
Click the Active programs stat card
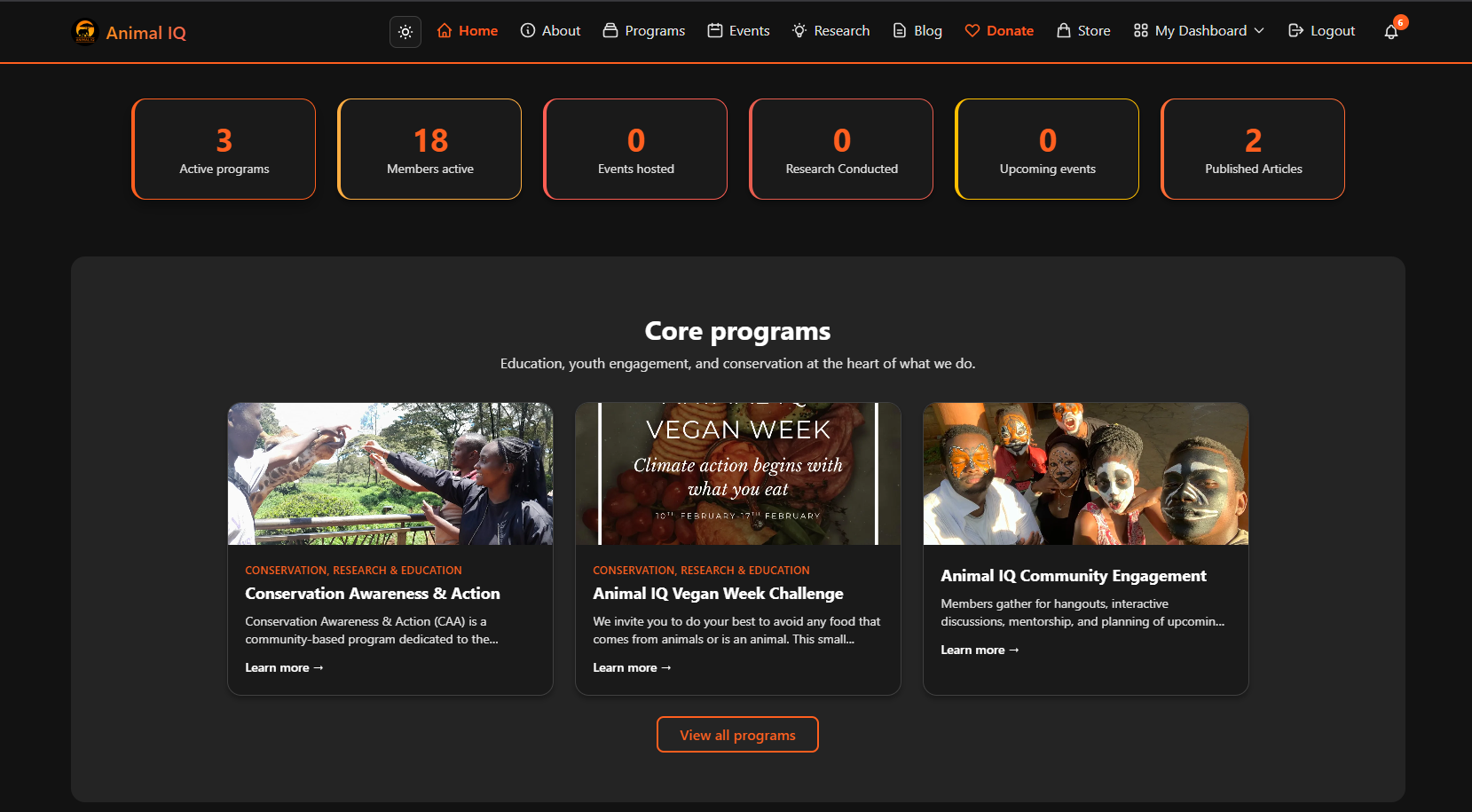[x=224, y=149]
